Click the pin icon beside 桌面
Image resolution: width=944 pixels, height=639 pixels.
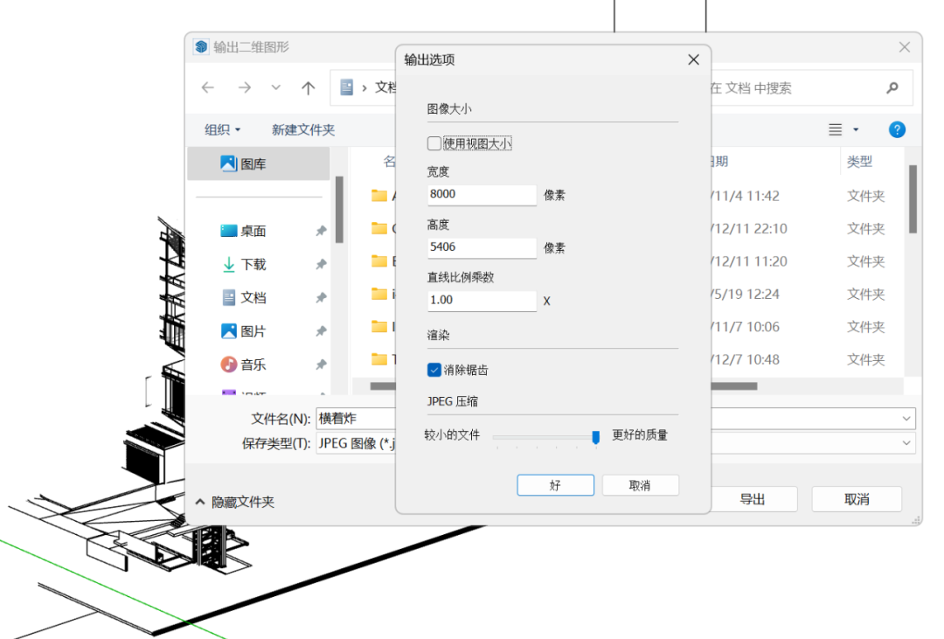point(321,231)
